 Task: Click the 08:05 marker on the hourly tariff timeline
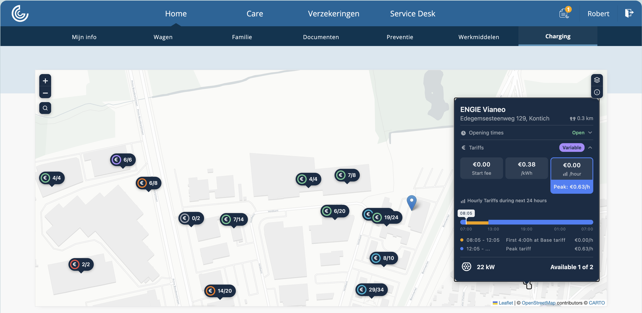click(x=466, y=213)
